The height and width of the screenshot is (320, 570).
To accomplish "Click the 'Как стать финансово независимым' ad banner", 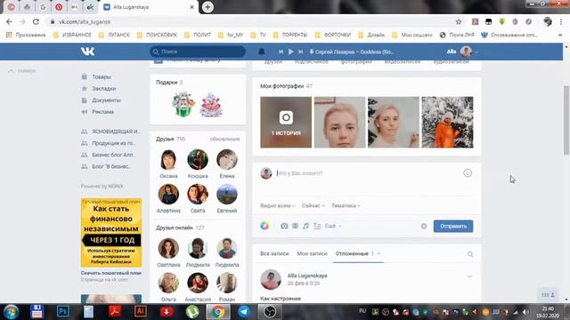I will tap(111, 233).
